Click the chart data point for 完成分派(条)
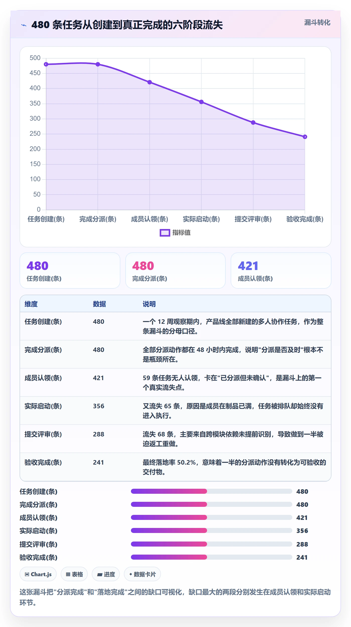 click(98, 64)
